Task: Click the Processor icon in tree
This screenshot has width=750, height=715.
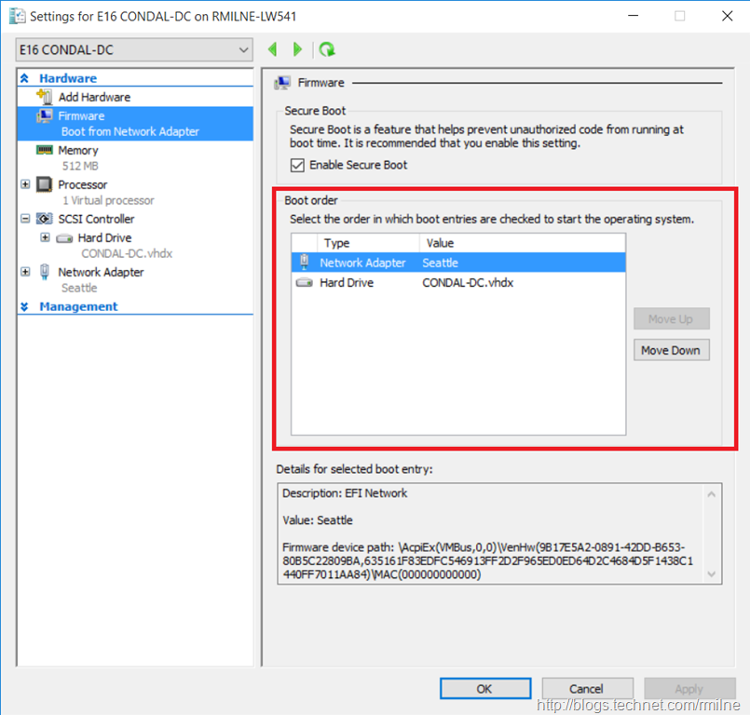Action: coord(44,184)
